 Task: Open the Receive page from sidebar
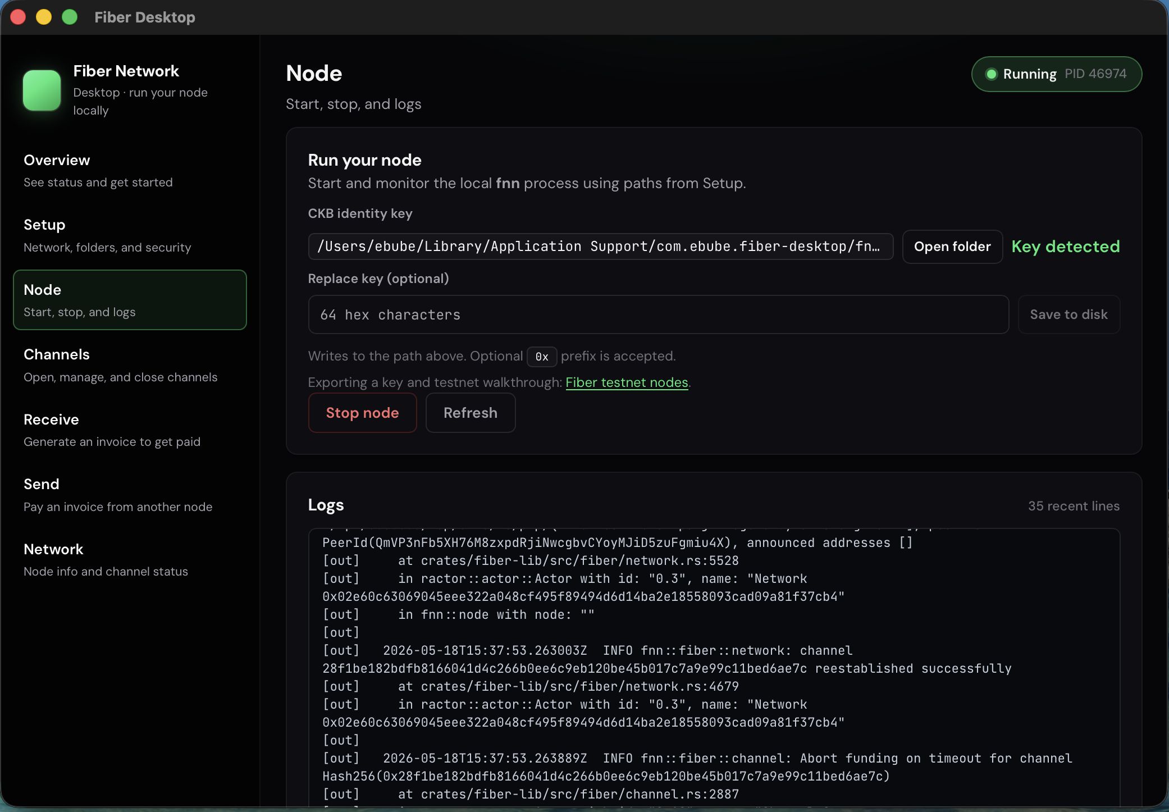point(130,430)
